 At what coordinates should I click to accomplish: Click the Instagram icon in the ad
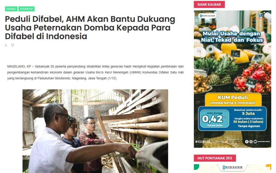pos(251,141)
